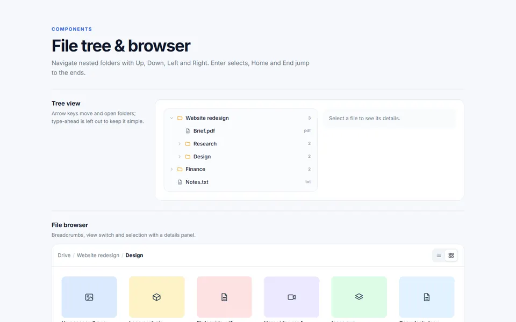Viewport: 516px width, 322px height.
Task: Select the Research folder label
Action: (x=205, y=144)
